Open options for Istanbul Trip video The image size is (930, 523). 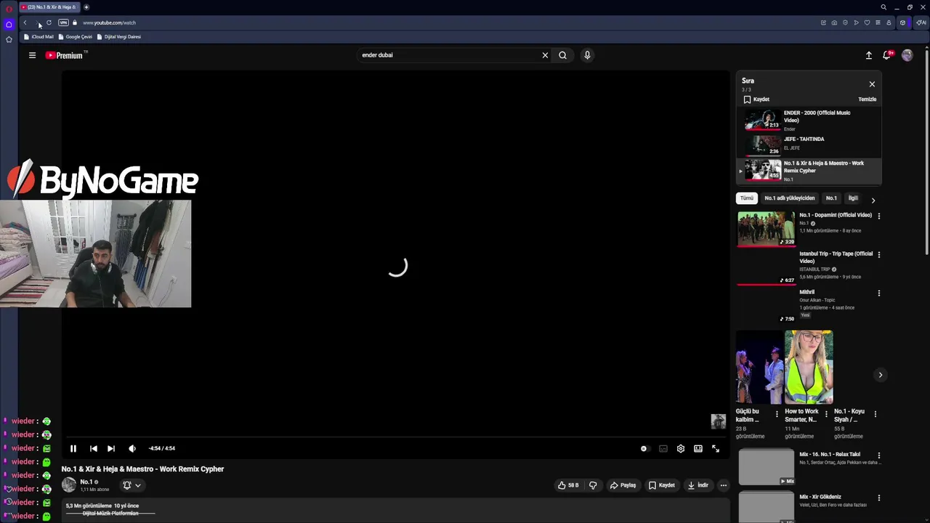point(879,255)
